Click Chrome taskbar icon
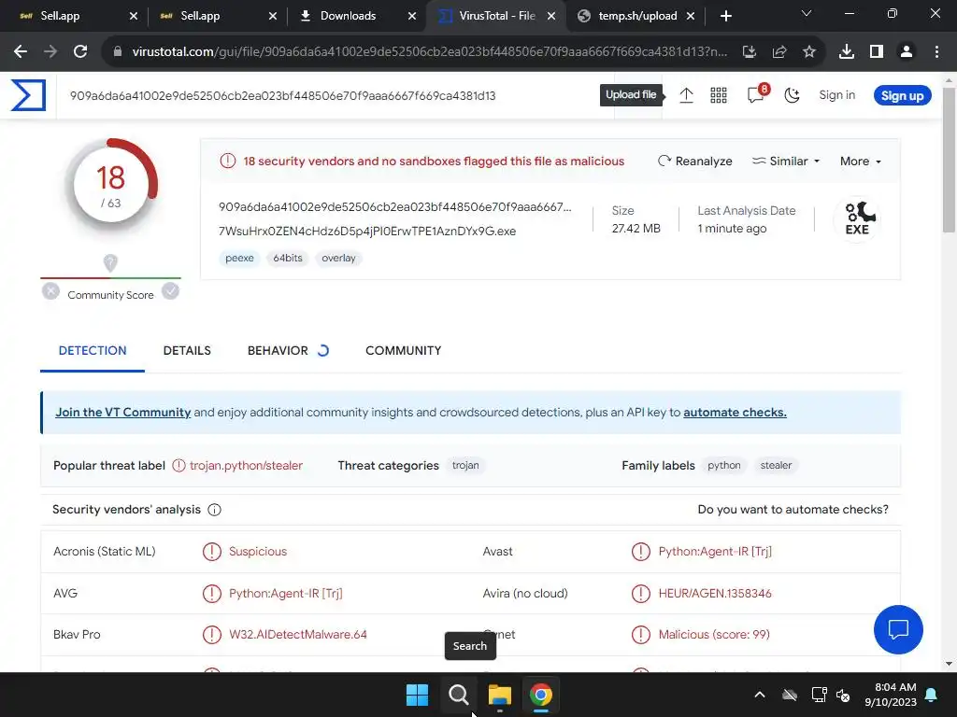Viewport: 957px width, 717px height. coord(541,695)
